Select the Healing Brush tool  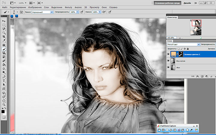(x=4, y=45)
